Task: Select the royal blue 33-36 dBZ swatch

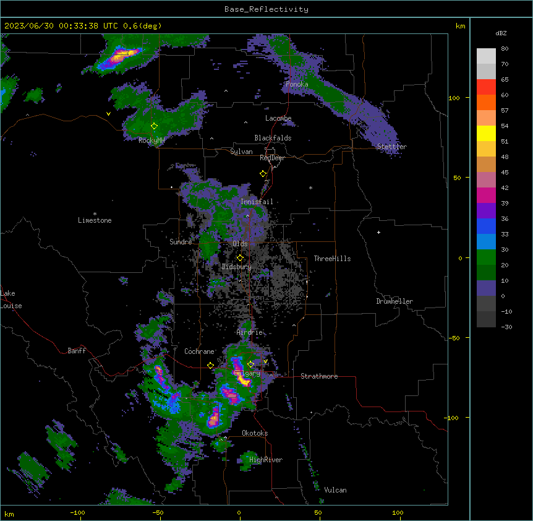Action: click(486, 226)
